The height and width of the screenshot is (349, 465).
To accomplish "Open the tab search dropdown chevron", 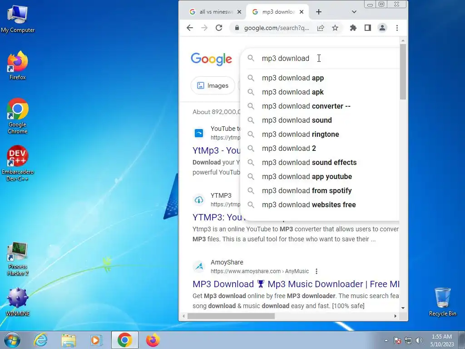I will click(354, 12).
